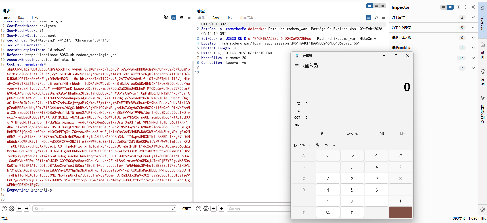This screenshot has height=223, width=487.
Task: Select HEX number base in calculator
Action: (x=297, y=104)
